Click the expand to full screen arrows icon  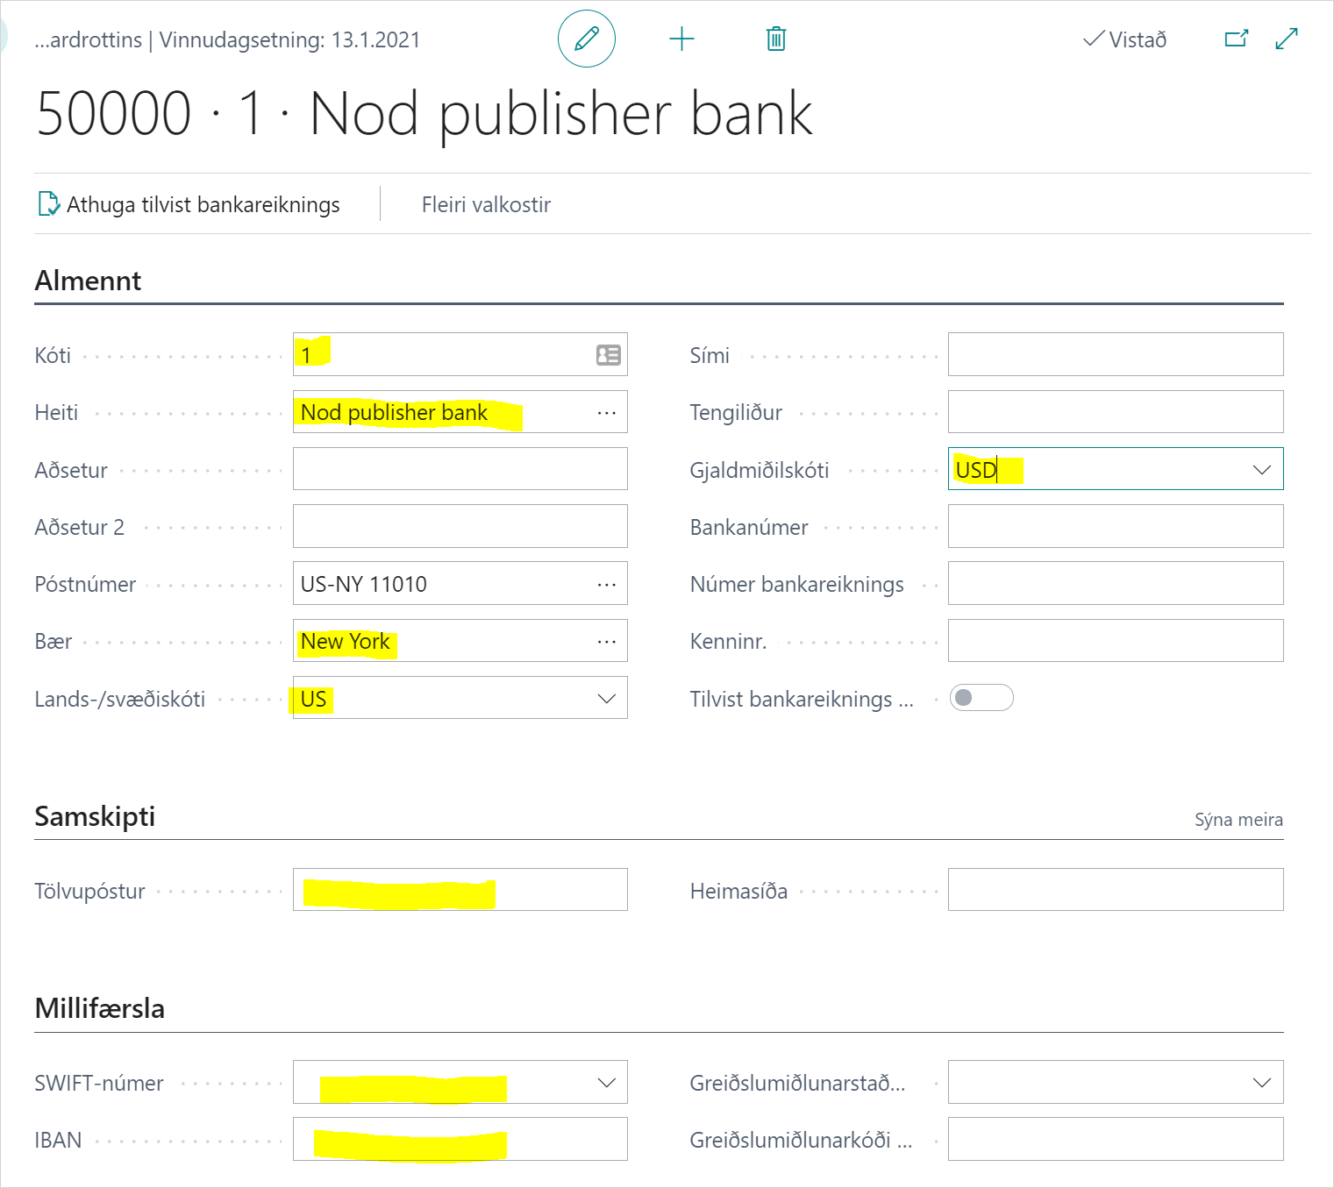point(1287,39)
